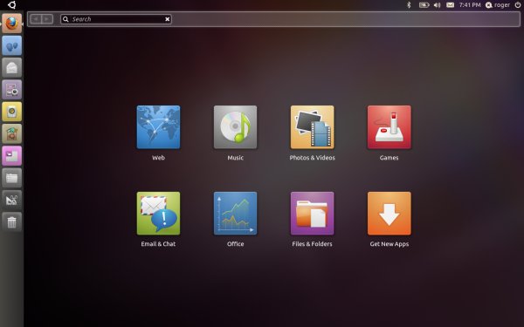
Task: Click the 7:41 PM clock
Action: pyautogui.click(x=470, y=4)
